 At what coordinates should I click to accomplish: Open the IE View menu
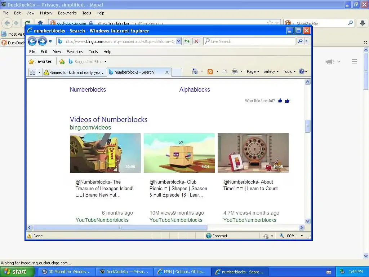pos(57,52)
